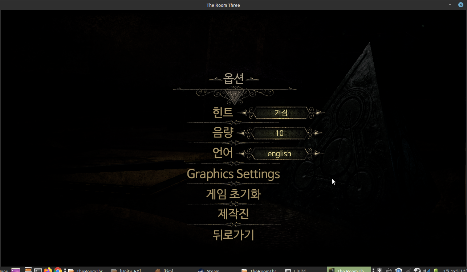Switch to the Steam taskbar window
The height and width of the screenshot is (272, 467).
(x=209, y=270)
